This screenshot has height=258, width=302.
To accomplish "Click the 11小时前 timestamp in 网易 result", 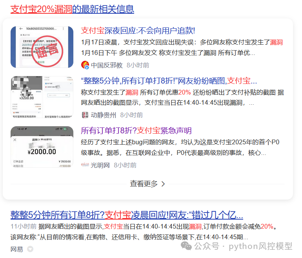I will pyautogui.click(x=24, y=226).
